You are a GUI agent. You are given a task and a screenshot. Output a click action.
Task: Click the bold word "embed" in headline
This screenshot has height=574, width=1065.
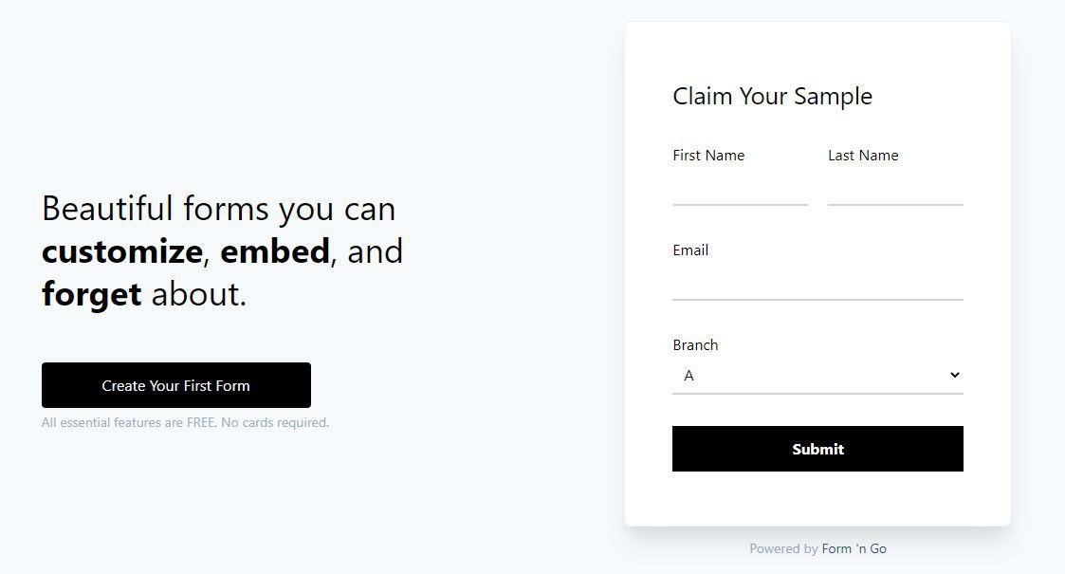[x=275, y=251]
